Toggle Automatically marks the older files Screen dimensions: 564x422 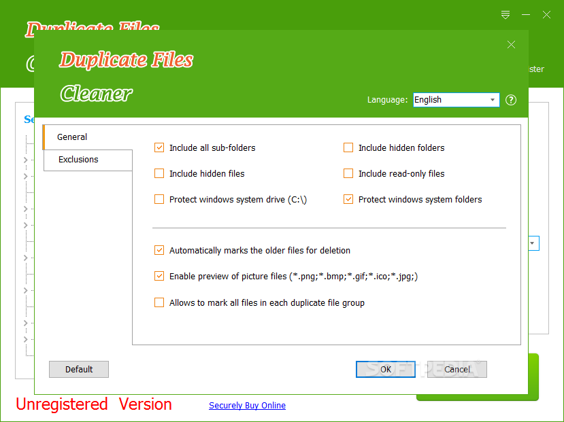[159, 250]
